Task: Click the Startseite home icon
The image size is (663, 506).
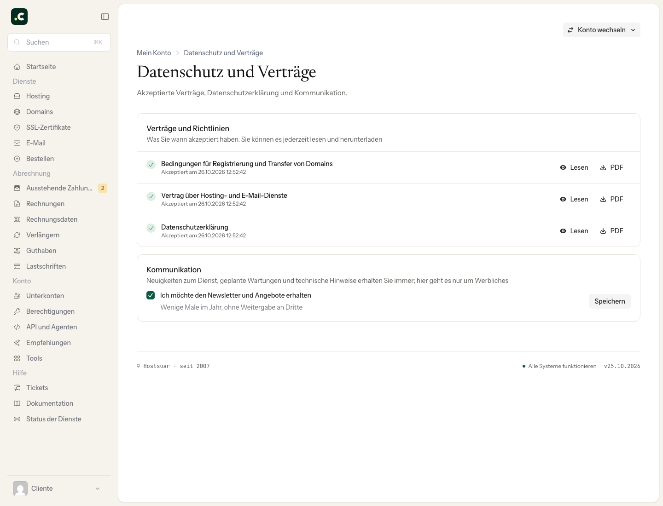Action: pos(17,67)
